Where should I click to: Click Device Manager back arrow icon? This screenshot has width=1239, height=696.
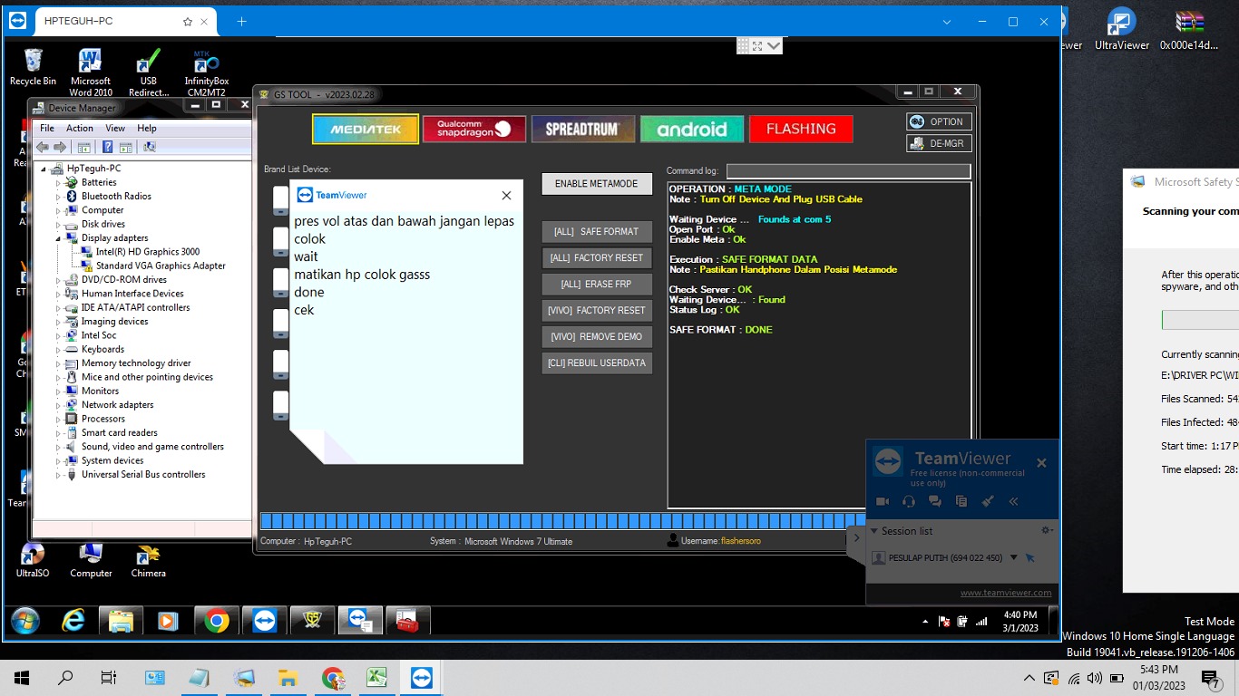tap(42, 147)
